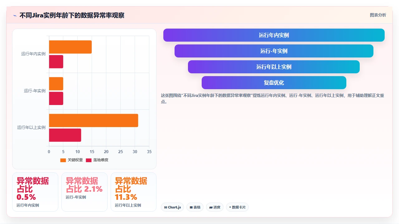
Task: Toggle the 关键权重 legend swatch
Action: click(x=63, y=160)
